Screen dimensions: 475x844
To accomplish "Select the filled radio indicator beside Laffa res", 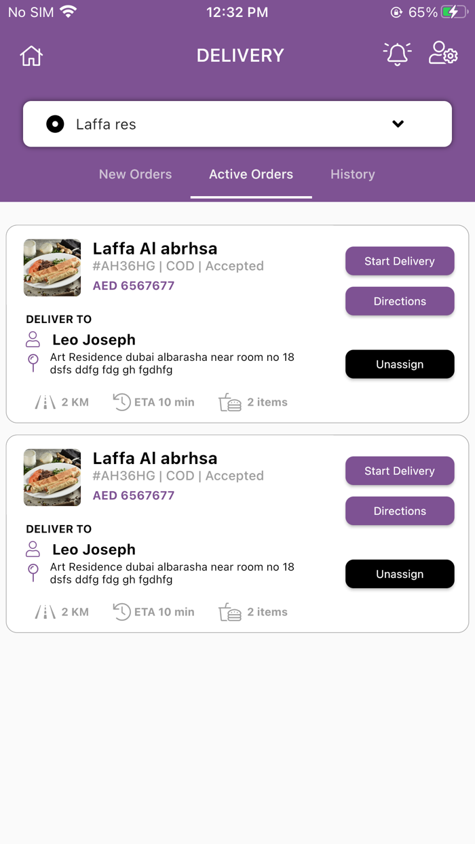I will click(x=54, y=123).
